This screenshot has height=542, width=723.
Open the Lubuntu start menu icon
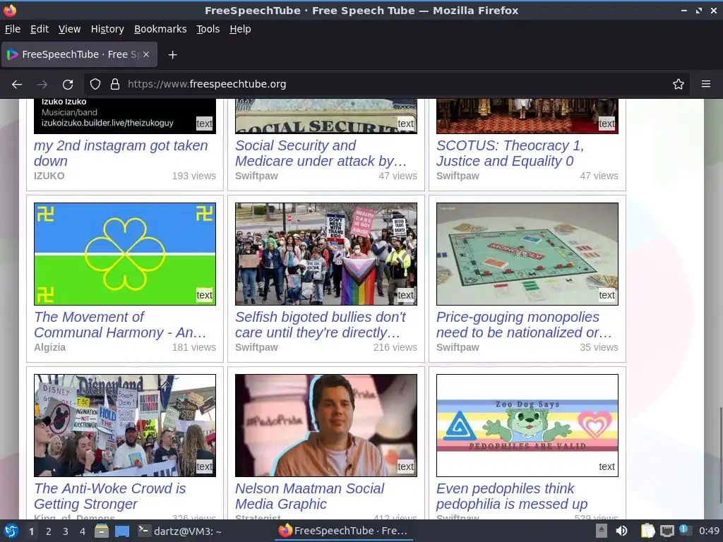11,531
